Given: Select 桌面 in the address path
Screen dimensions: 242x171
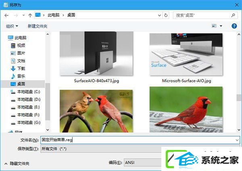Looking at the screenshot, I should click(71, 15).
